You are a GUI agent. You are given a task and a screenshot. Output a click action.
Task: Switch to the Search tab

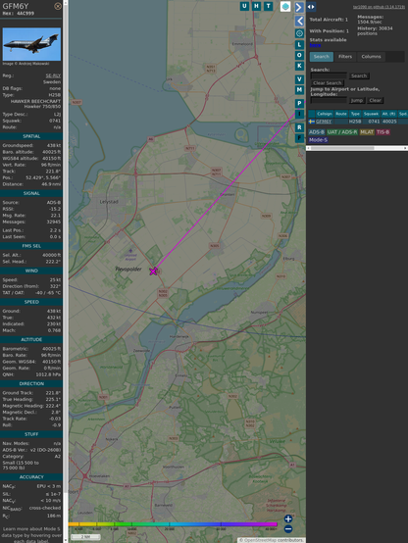[322, 57]
